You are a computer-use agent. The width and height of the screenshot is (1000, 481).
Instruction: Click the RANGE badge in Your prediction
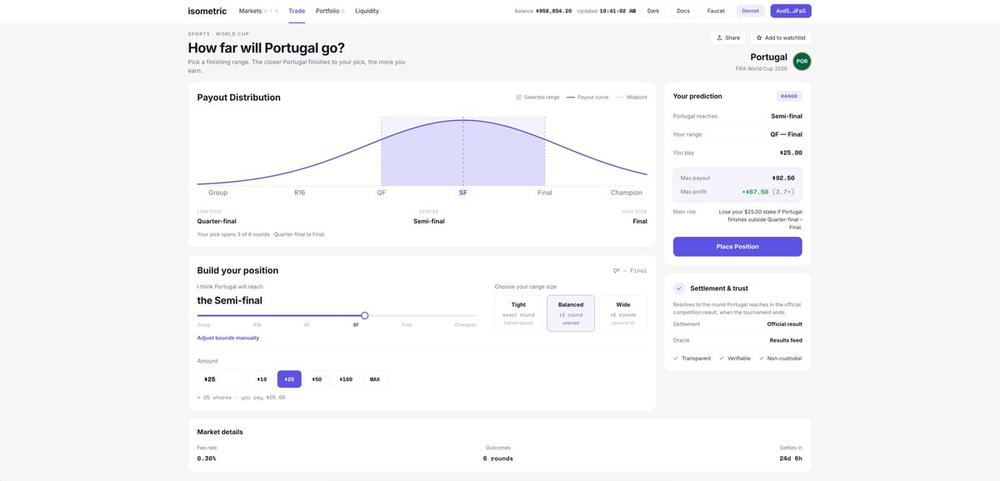789,96
